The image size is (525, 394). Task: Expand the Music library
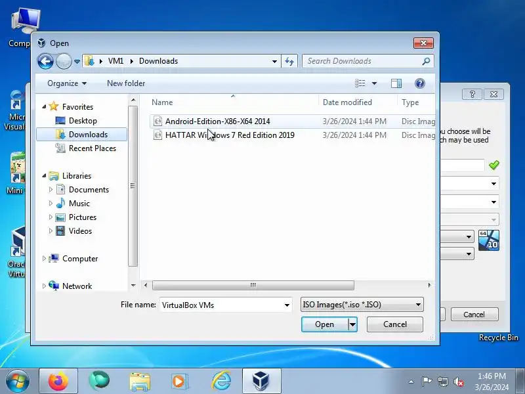point(51,204)
